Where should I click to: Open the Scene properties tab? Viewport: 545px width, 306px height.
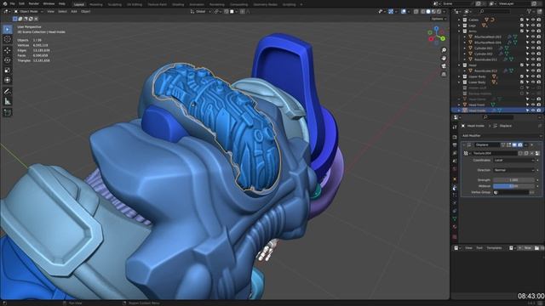(x=455, y=161)
